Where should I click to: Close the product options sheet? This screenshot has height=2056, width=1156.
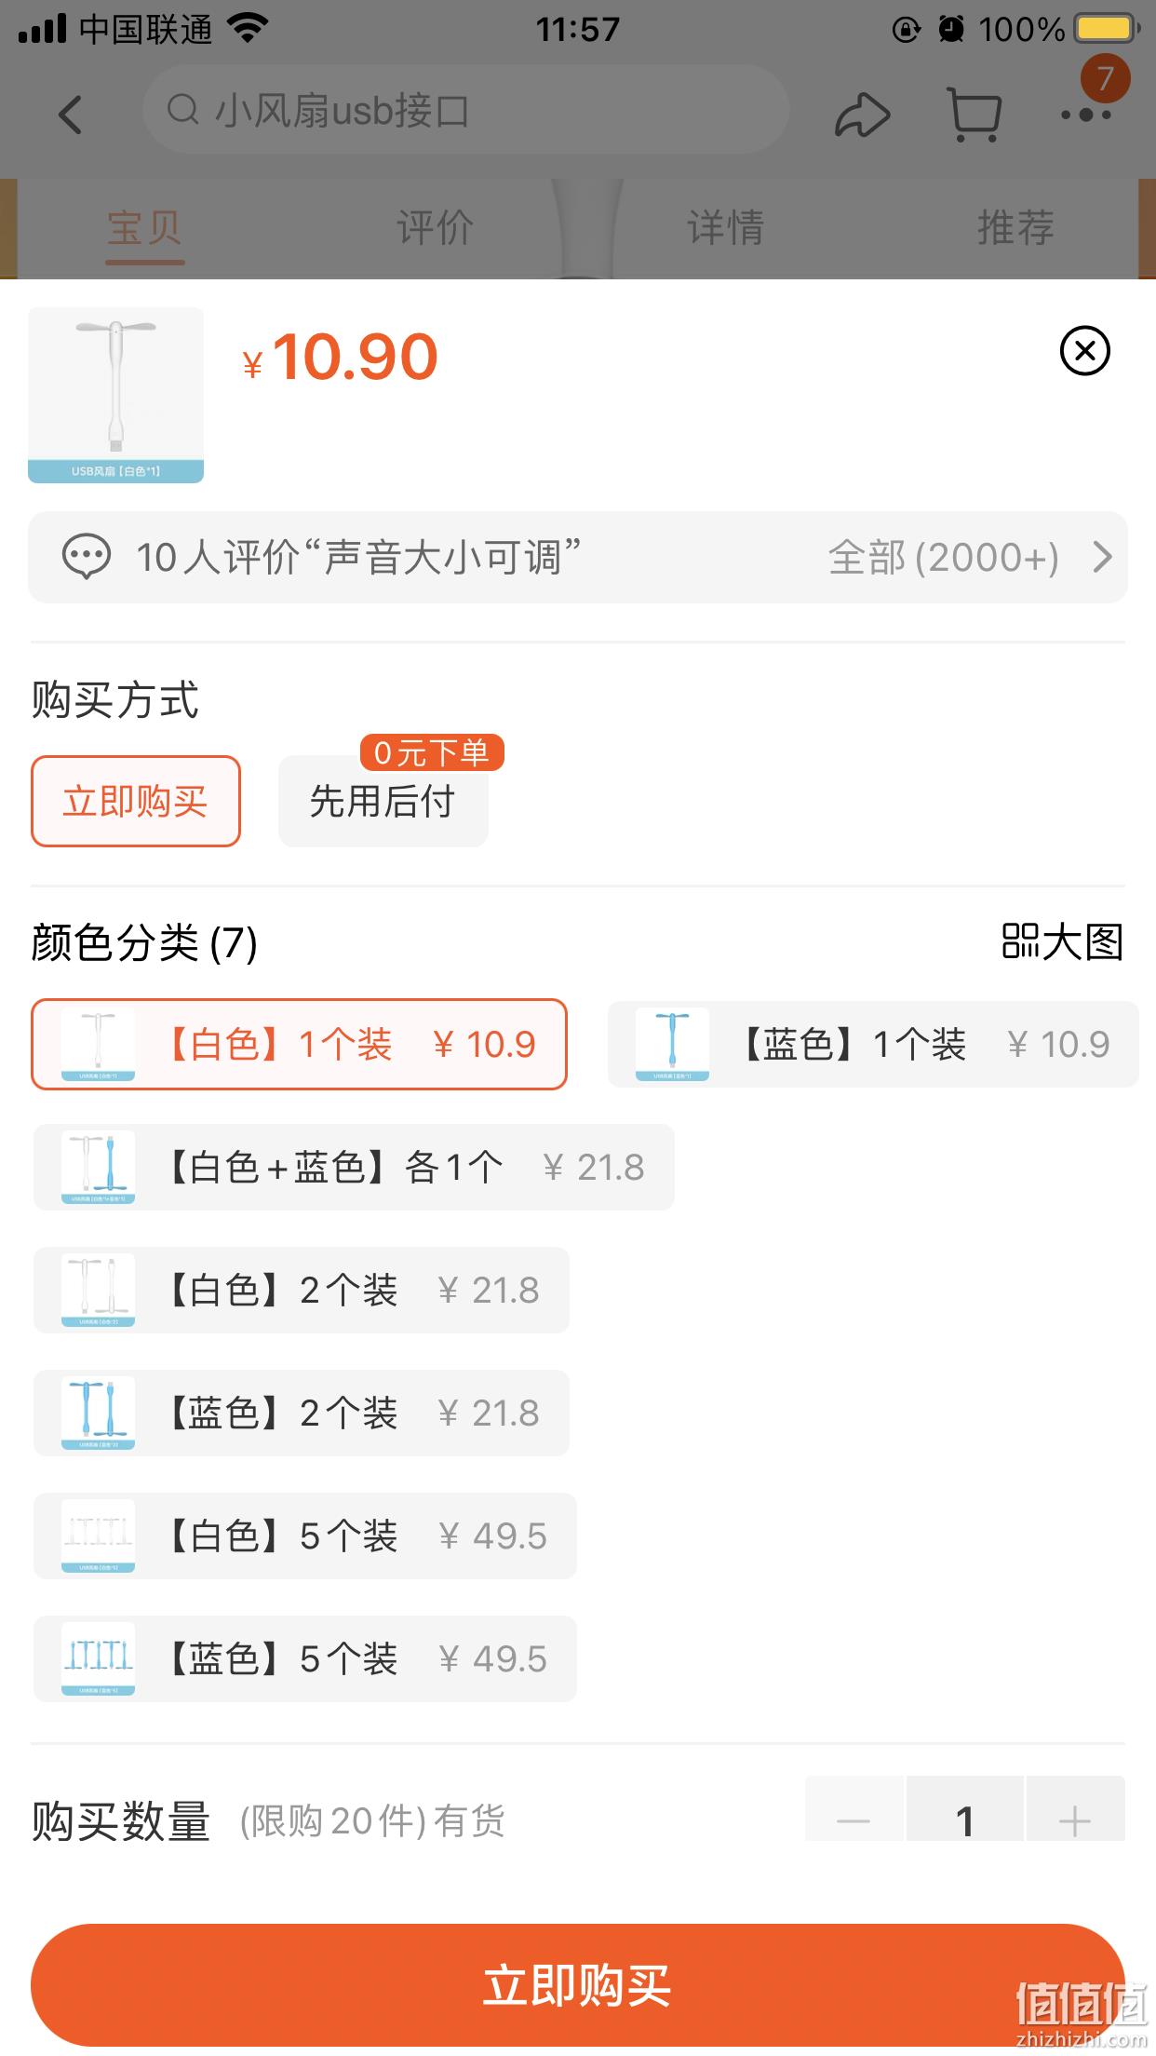point(1085,351)
